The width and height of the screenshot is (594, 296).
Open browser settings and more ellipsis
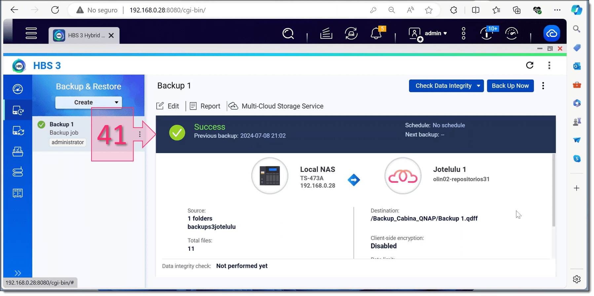pyautogui.click(x=557, y=10)
